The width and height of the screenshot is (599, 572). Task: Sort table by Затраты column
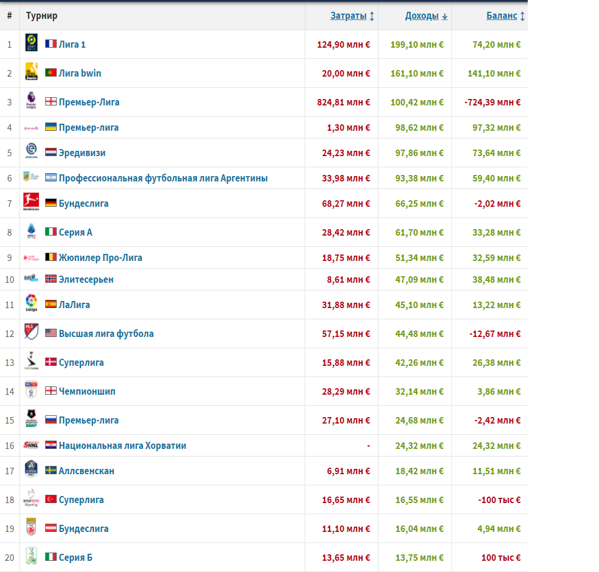coord(352,16)
